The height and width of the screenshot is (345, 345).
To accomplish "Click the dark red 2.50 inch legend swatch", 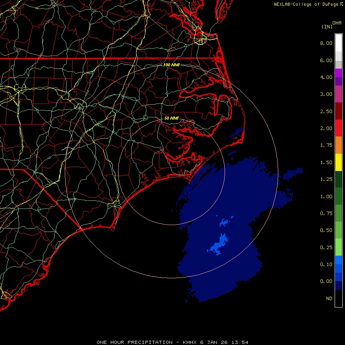I will click(338, 111).
